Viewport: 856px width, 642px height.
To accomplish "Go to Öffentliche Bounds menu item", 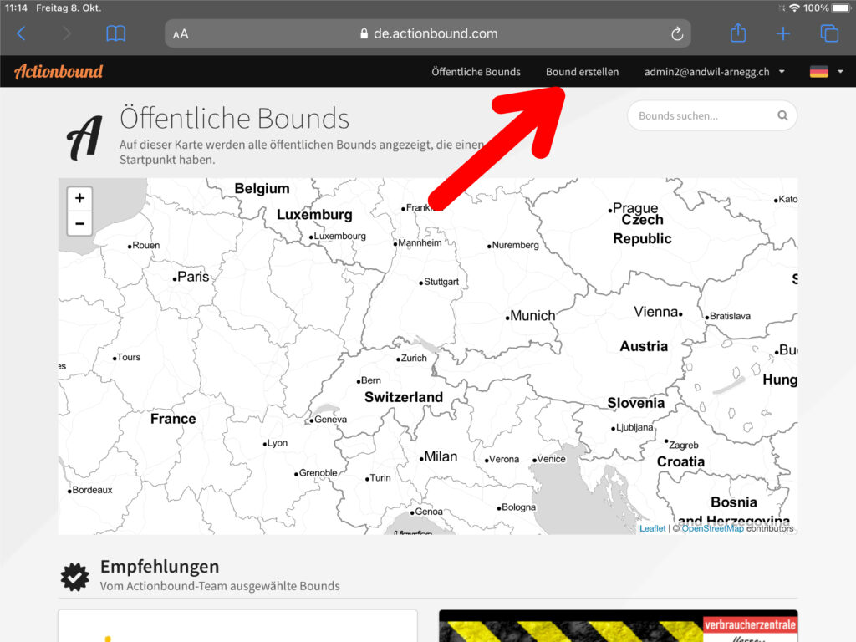I will point(476,72).
